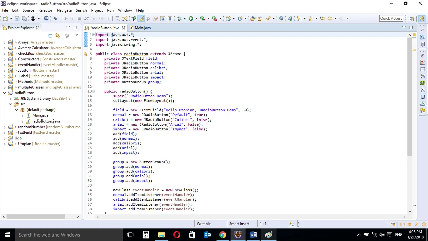Click Last Edit Location icon

point(322,18)
